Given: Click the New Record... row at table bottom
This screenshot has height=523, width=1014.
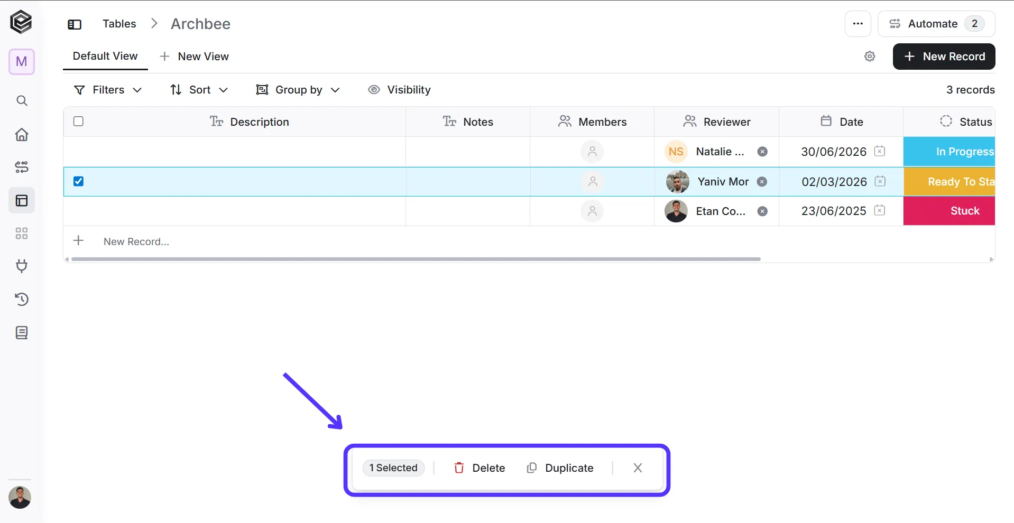Looking at the screenshot, I should tap(136, 241).
